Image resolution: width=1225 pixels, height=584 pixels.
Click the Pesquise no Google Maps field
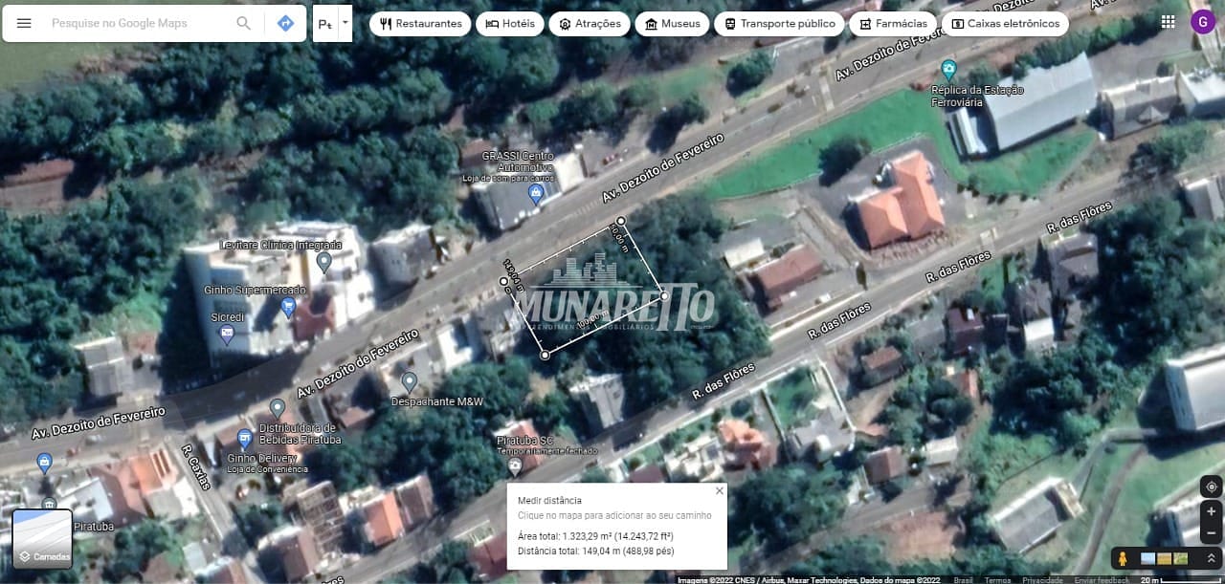[134, 23]
